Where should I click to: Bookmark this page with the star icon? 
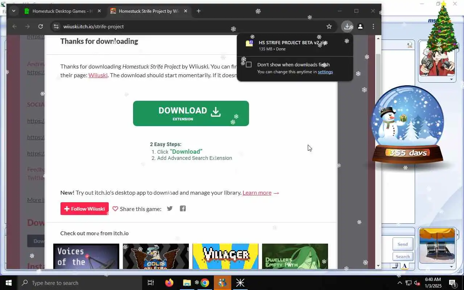(x=329, y=26)
